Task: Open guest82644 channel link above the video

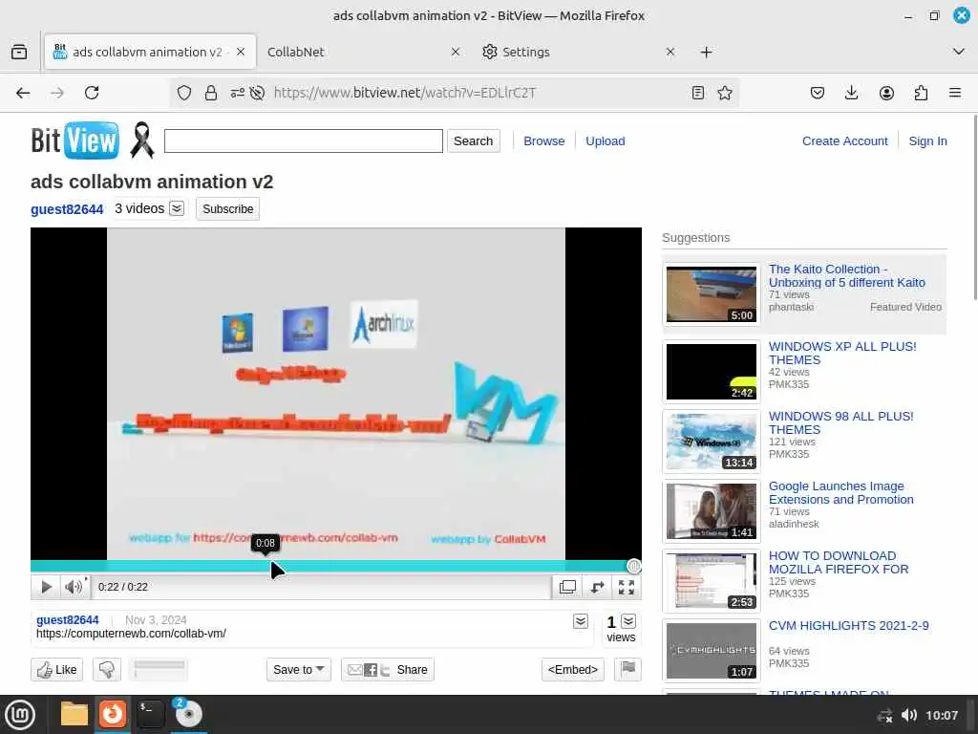Action: pos(67,209)
